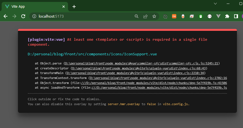Open Vue devtools extension icon
Image resolution: width=243 pixels, height=128 pixels.
click(218, 16)
